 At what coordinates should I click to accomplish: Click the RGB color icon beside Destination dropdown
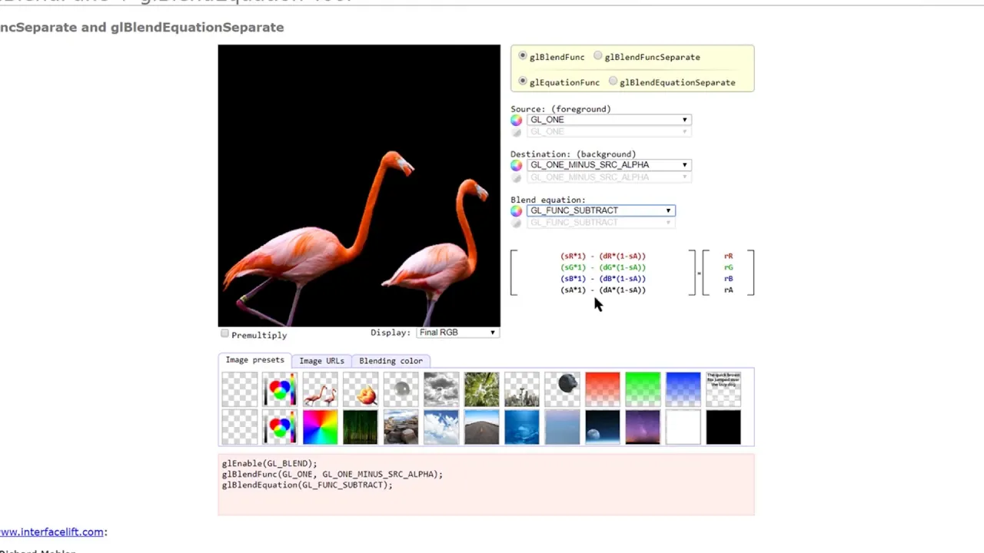[x=516, y=165]
